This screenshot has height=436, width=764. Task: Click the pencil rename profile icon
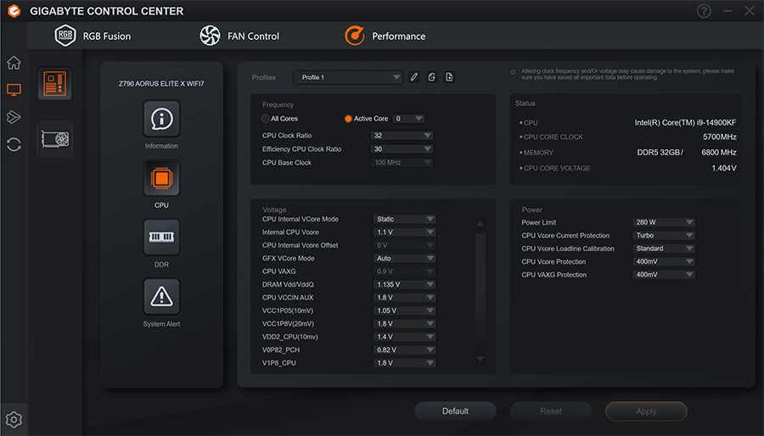pyautogui.click(x=414, y=77)
